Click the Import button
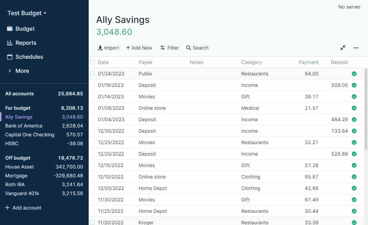368x225 pixels. click(108, 48)
